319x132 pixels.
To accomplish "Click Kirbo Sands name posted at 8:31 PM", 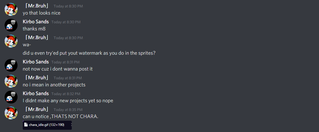I will (x=35, y=62).
